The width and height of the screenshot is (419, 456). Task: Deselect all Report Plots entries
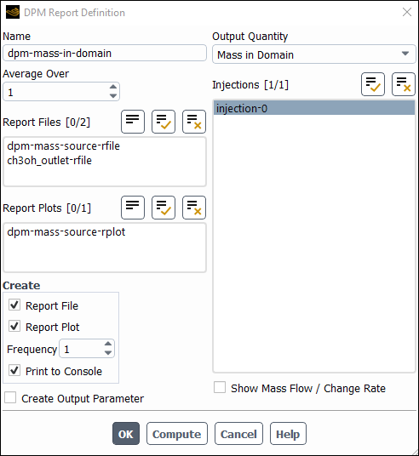coord(194,208)
